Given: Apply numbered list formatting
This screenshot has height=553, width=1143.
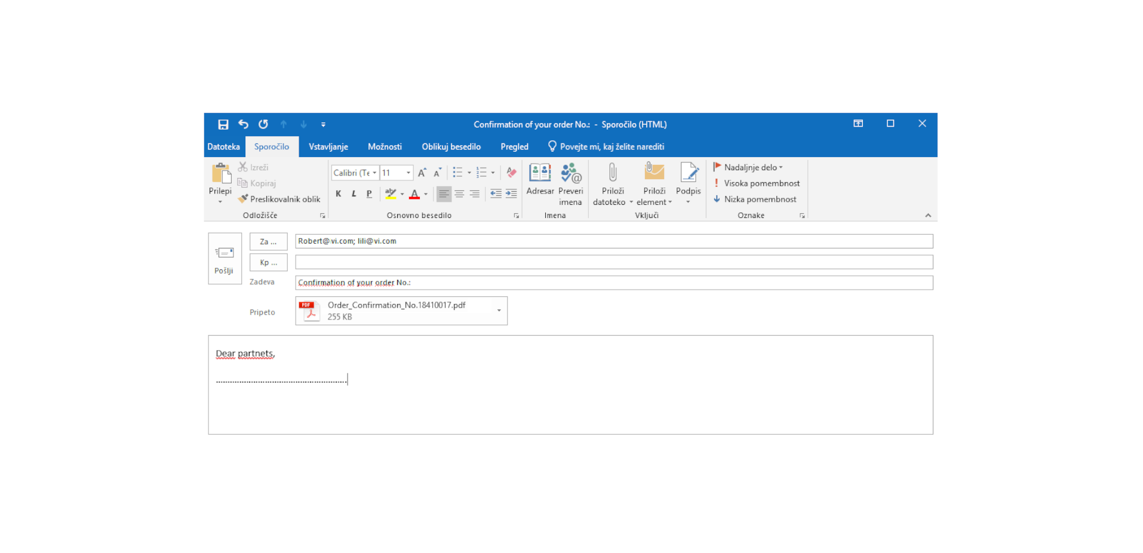Looking at the screenshot, I should click(x=481, y=173).
